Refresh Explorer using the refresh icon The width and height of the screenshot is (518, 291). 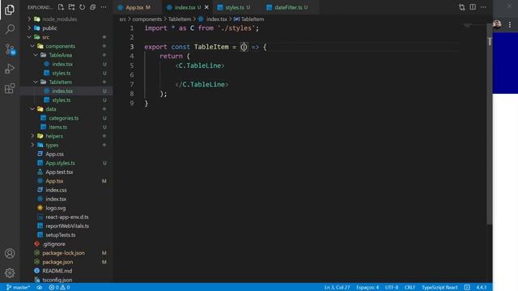82,7
